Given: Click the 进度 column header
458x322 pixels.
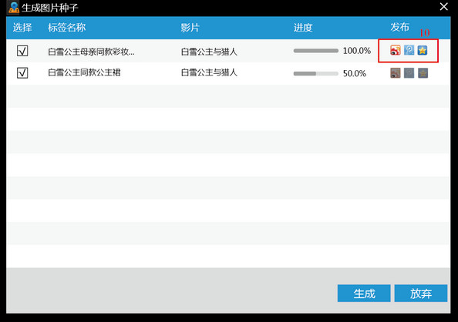Looking at the screenshot, I should click(x=303, y=28).
